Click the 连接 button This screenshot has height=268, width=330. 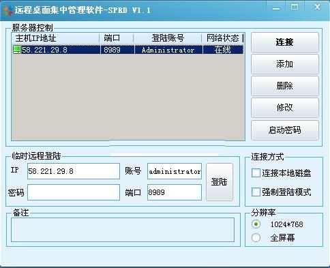coord(285,42)
